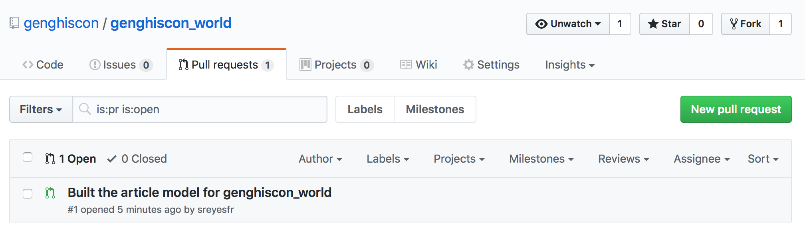Open the genghiscon owner link
This screenshot has width=805, height=236.
tap(61, 23)
